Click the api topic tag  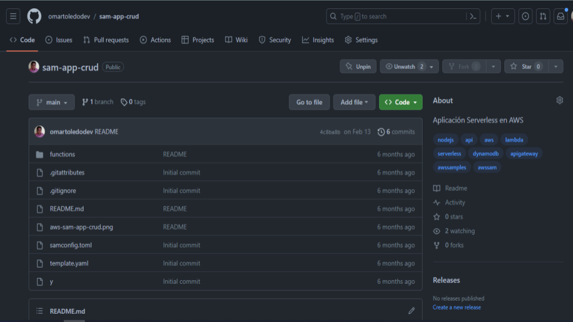[469, 140]
